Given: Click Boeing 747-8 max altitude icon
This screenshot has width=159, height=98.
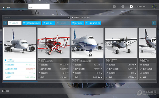Looking at the screenshot, I should tap(73, 69).
